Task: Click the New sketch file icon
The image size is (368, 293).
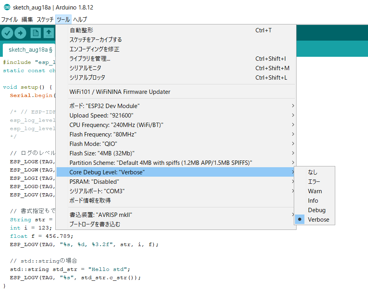Action: click(36, 33)
